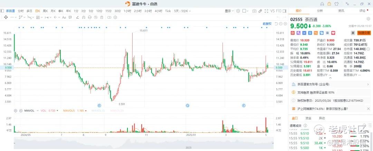Click the 逐笔成交 info circle
This screenshot has width=373, height=151.
click(x=305, y=125)
